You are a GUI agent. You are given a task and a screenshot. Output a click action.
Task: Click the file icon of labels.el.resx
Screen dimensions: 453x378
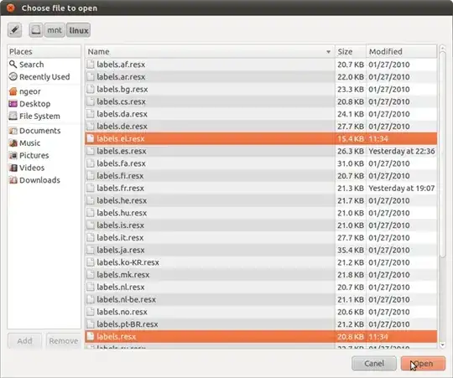tap(91, 139)
